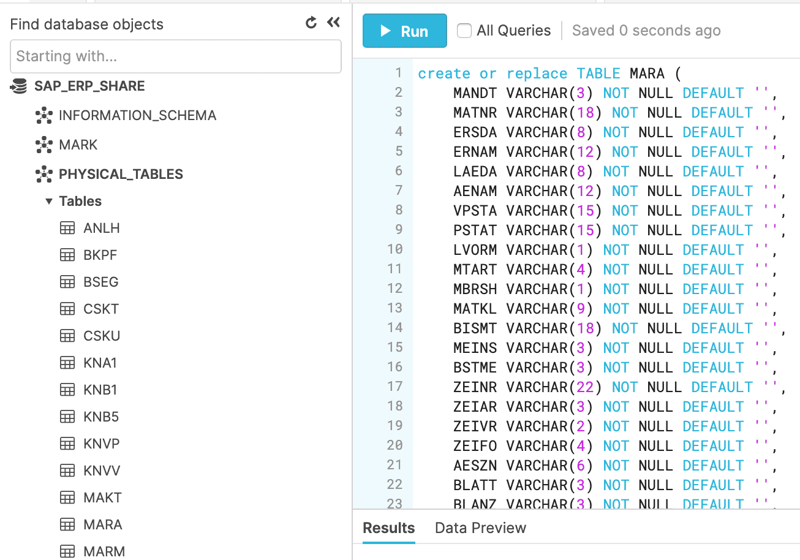Enable the All Queries checkbox

click(x=464, y=31)
